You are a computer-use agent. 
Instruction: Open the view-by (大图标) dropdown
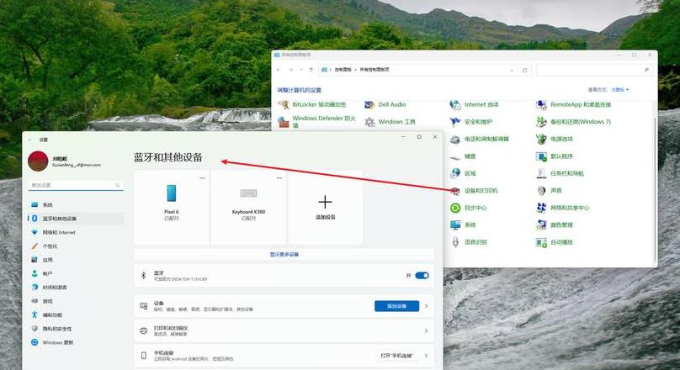[619, 90]
